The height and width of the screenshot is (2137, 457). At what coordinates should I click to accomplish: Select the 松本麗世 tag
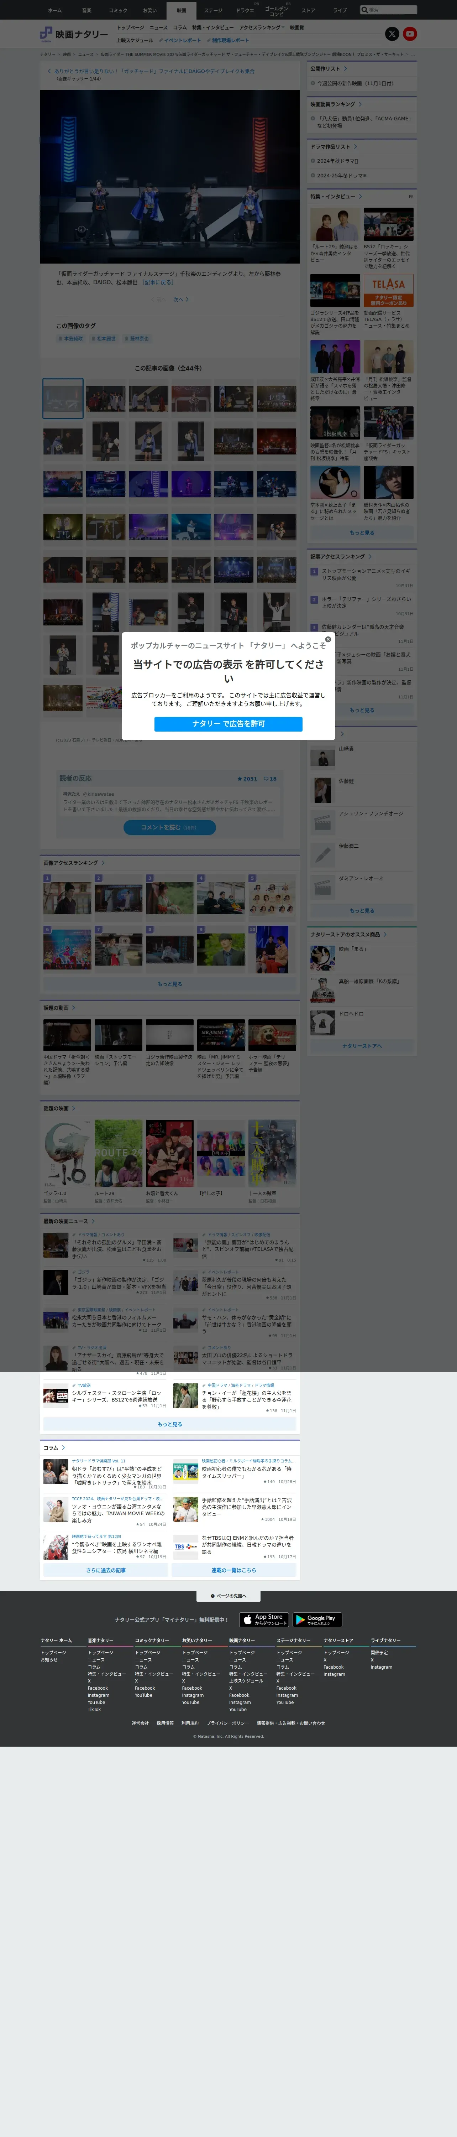(x=103, y=338)
